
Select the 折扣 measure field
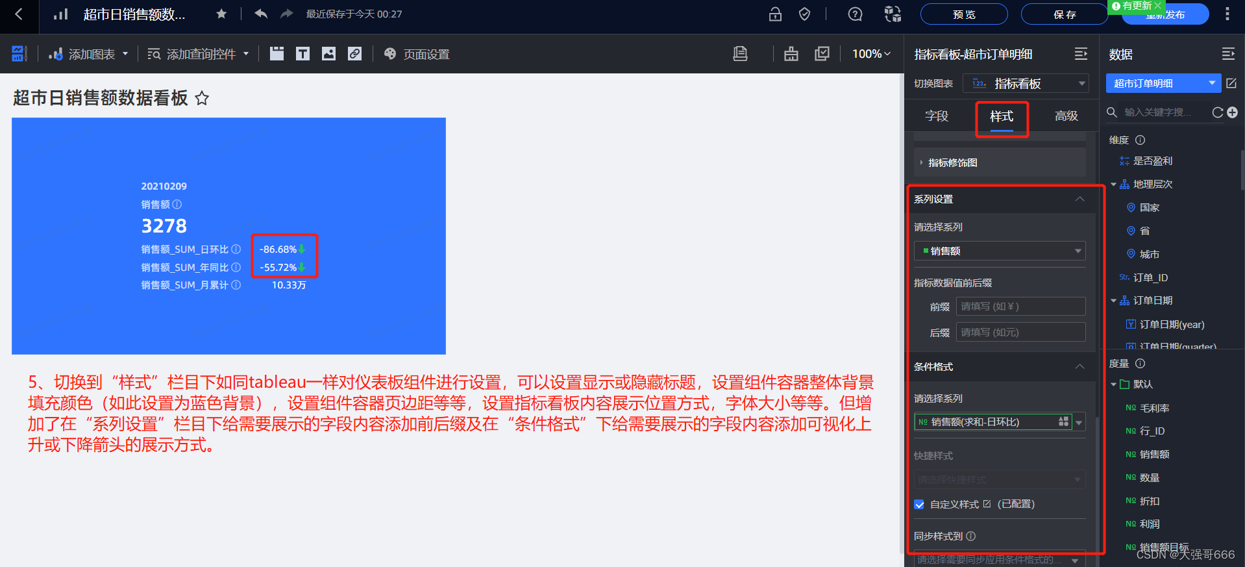pyautogui.click(x=1149, y=501)
